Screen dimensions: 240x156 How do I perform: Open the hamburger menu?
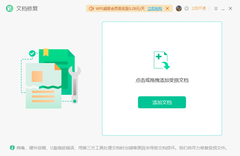[x=216, y=9]
